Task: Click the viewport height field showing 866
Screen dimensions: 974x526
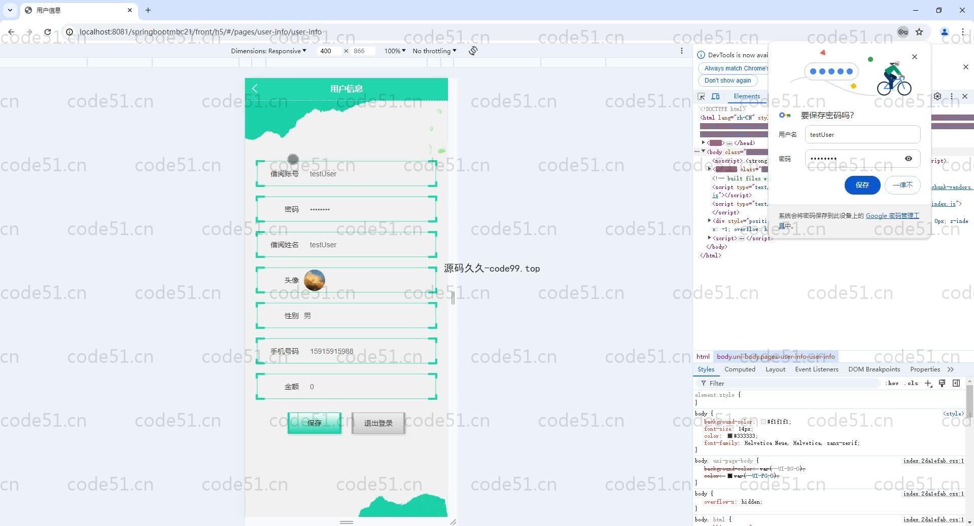Action: (x=362, y=51)
